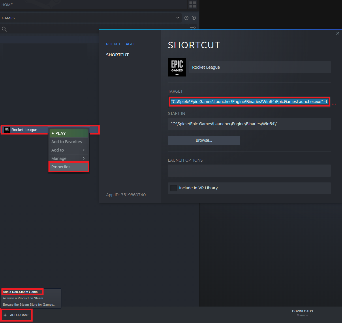Choose Browse the Steam Store for Games...
The image size is (342, 323).
(29, 305)
